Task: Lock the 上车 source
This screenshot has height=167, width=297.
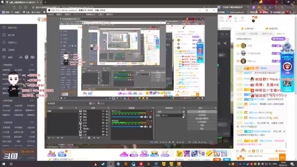Action: pos(107,135)
